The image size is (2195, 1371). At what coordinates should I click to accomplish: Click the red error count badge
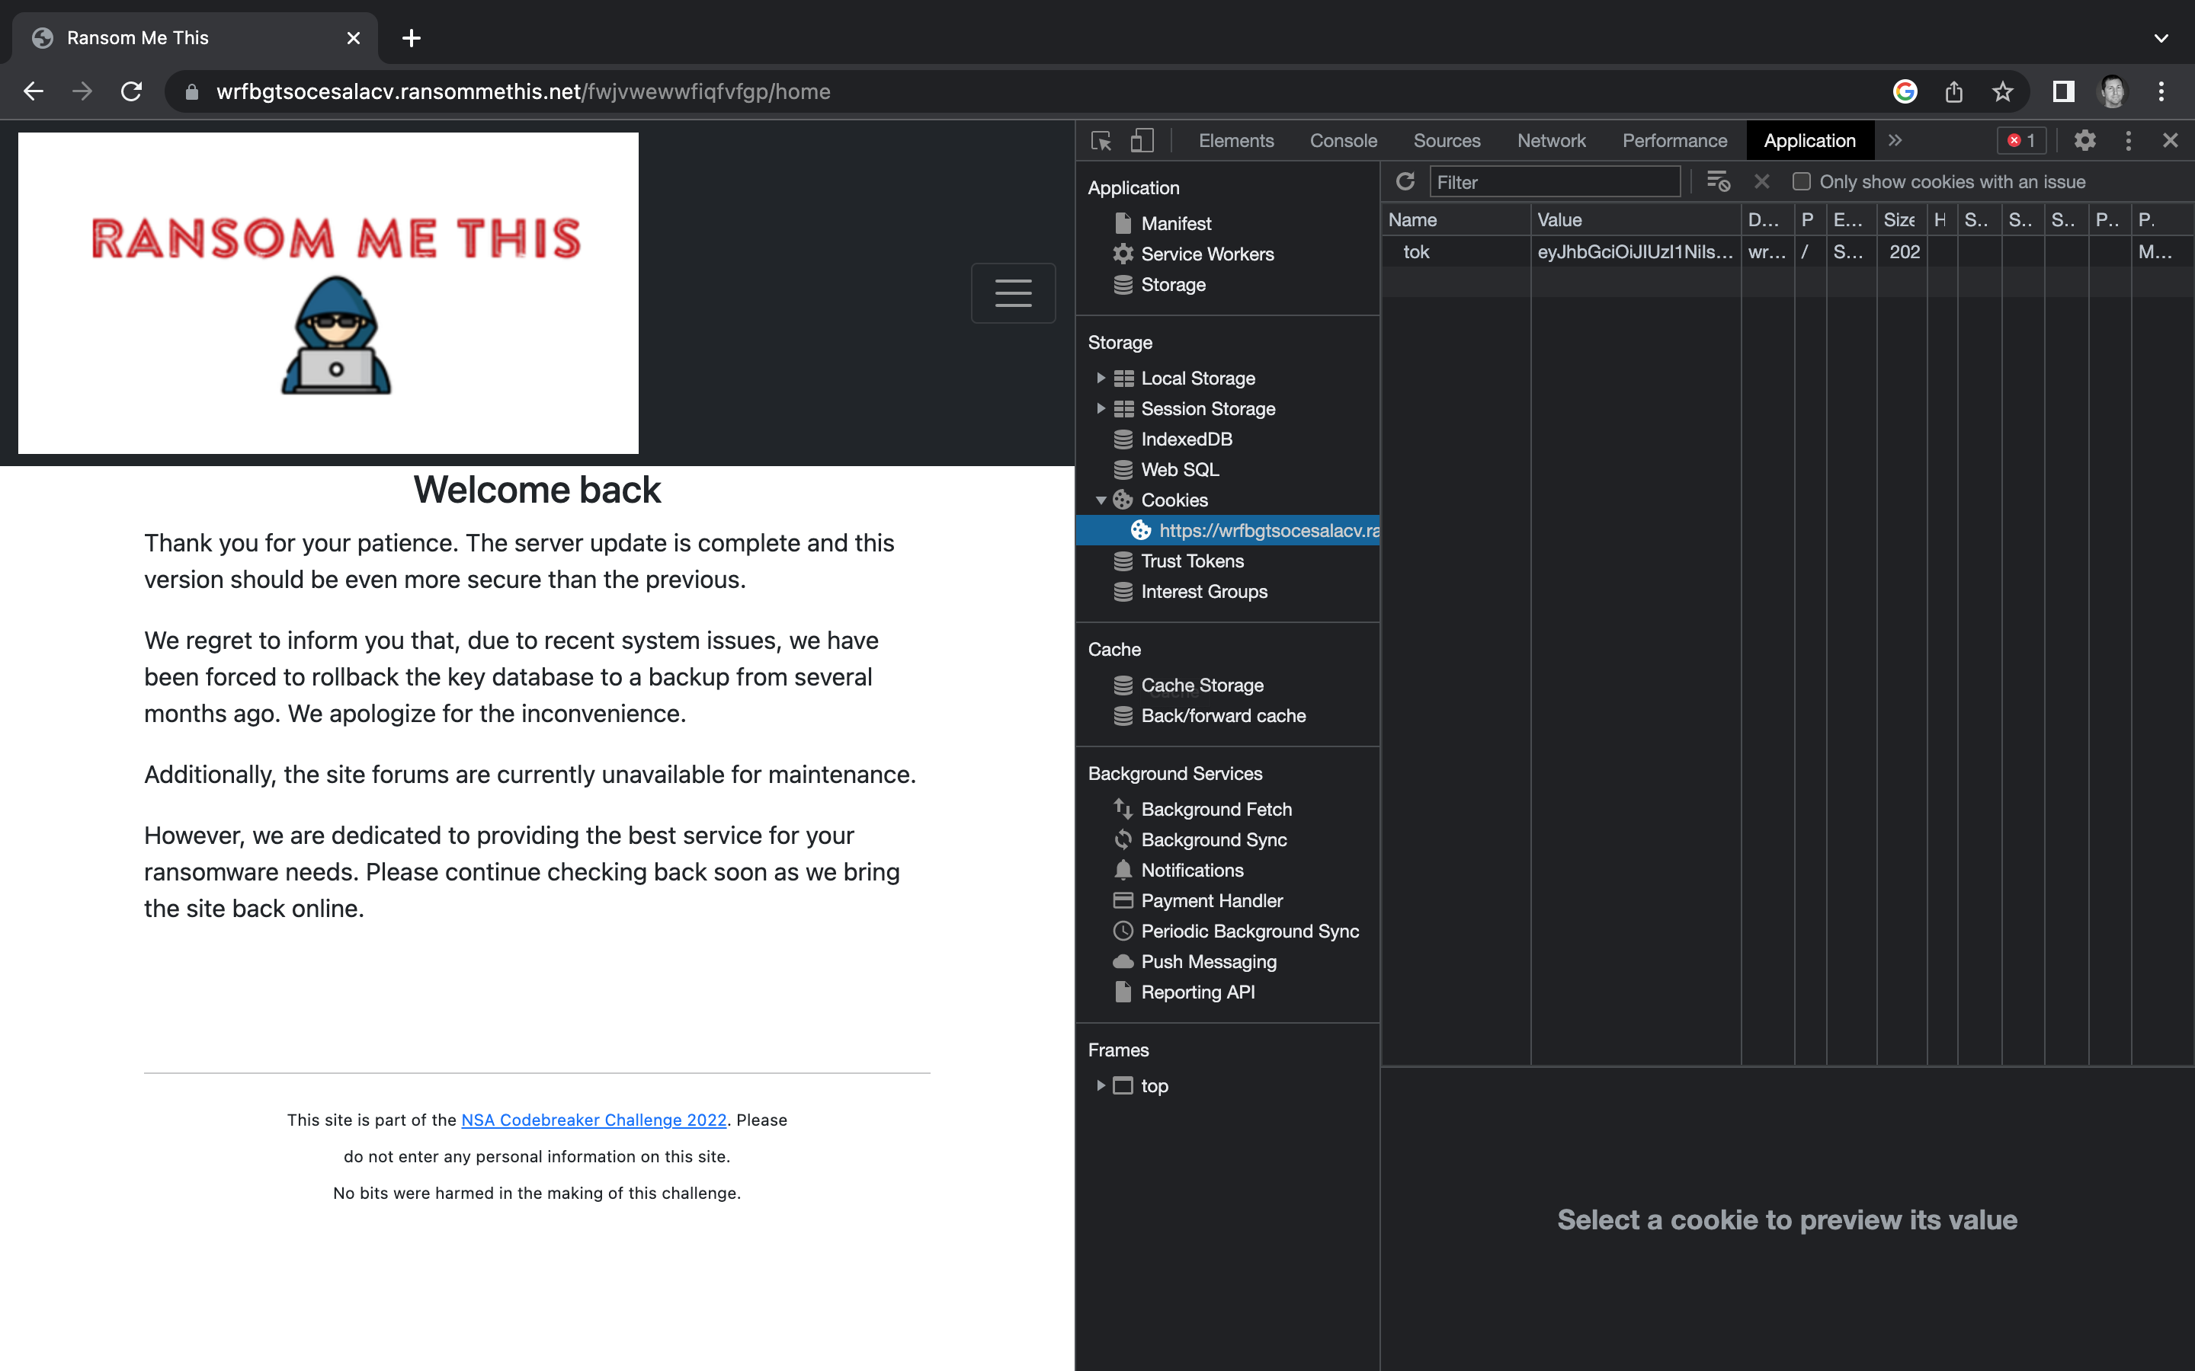point(2021,141)
